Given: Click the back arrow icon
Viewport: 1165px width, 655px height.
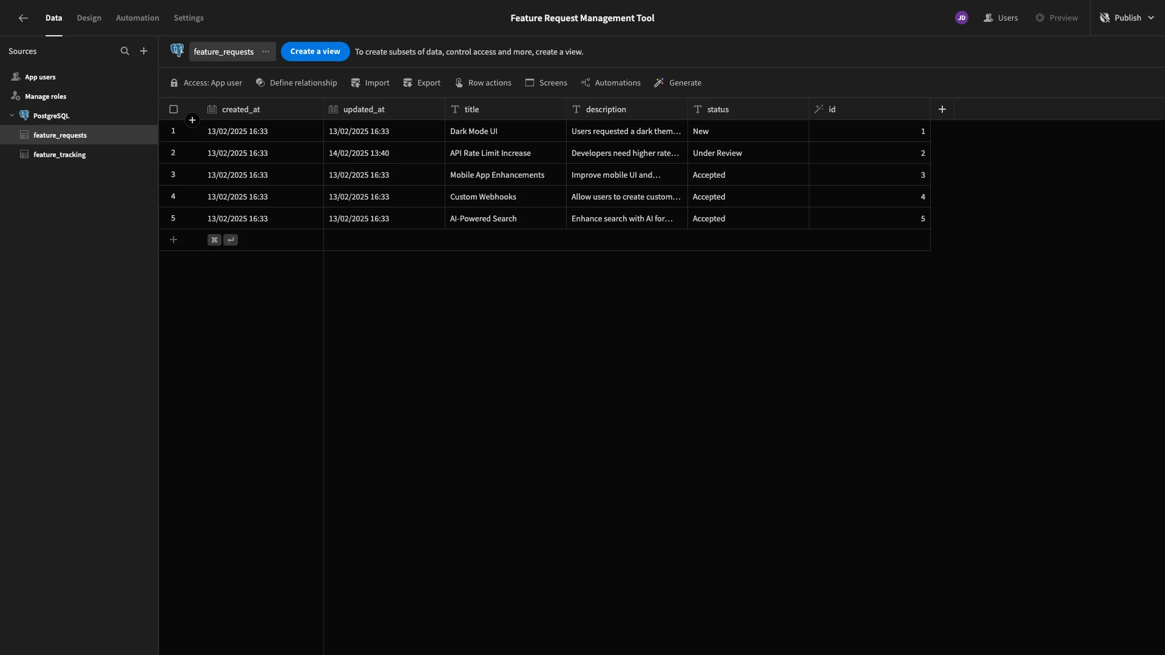Looking at the screenshot, I should [x=23, y=18].
